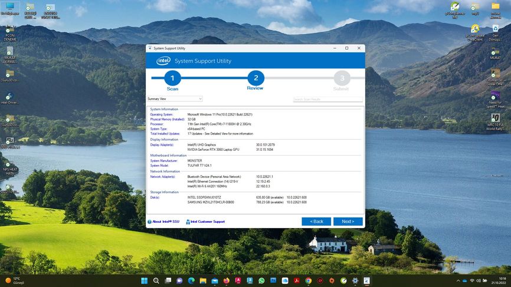This screenshot has height=287, width=511.
Task: Open the Intel-Driver desktop shortcut
Action: coord(9,98)
